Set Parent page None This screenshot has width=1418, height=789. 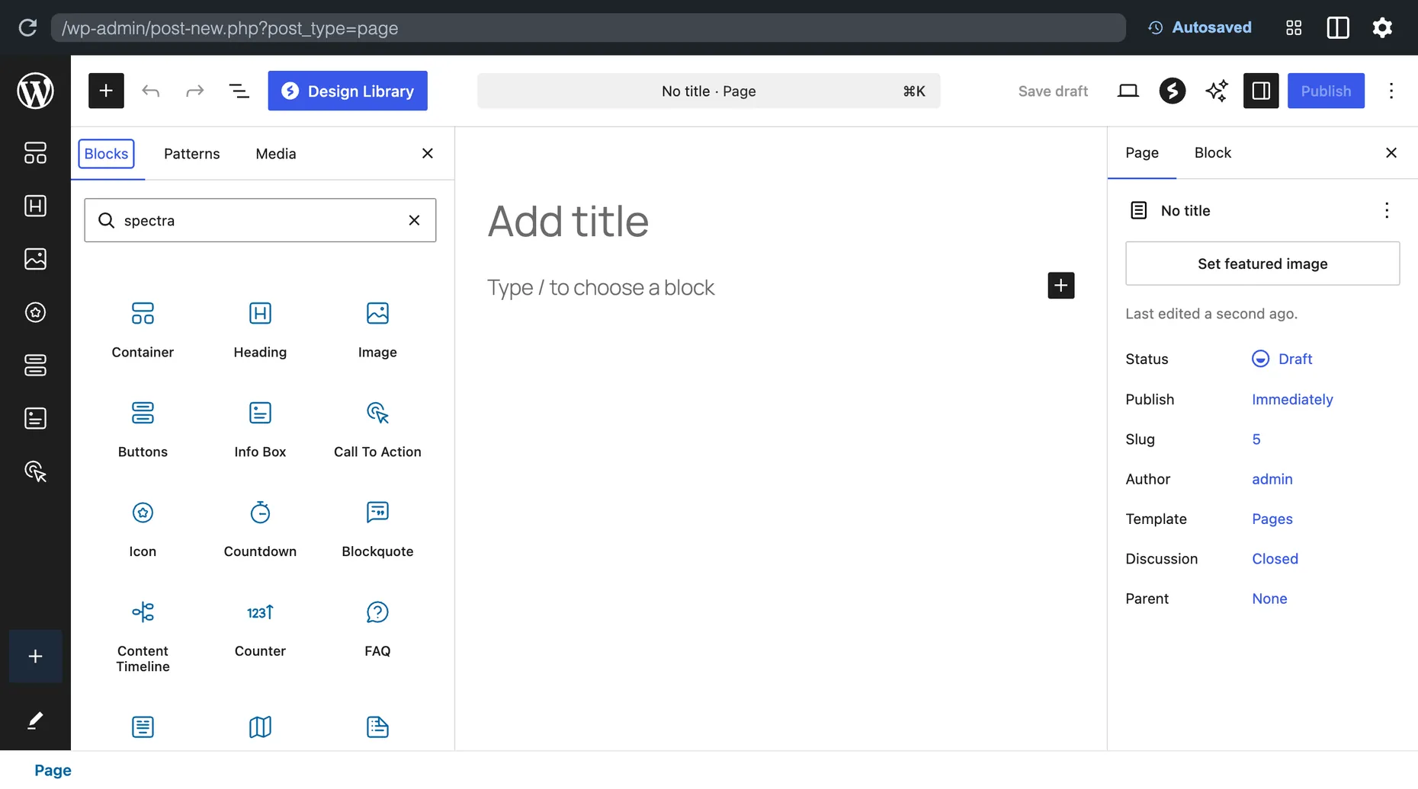[x=1269, y=599]
